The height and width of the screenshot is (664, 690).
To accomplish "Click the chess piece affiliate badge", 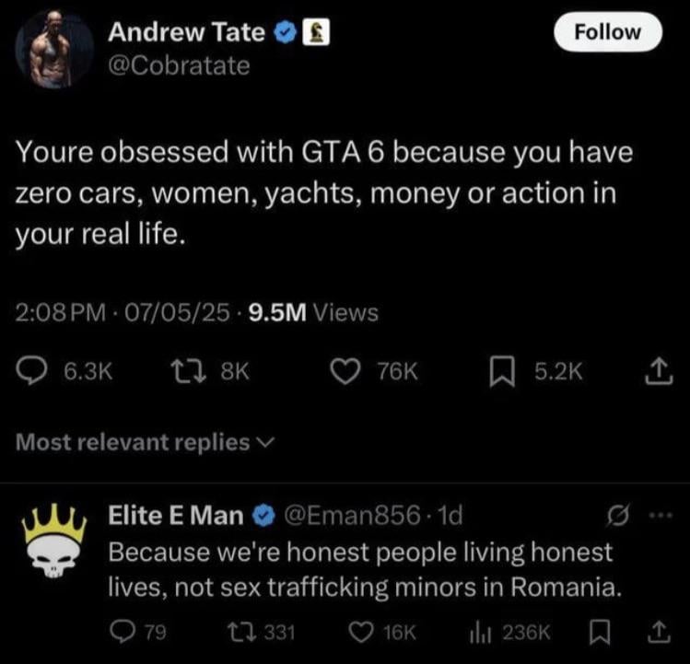I will [316, 32].
